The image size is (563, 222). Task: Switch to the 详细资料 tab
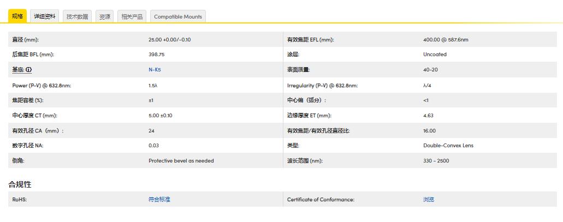coord(45,16)
